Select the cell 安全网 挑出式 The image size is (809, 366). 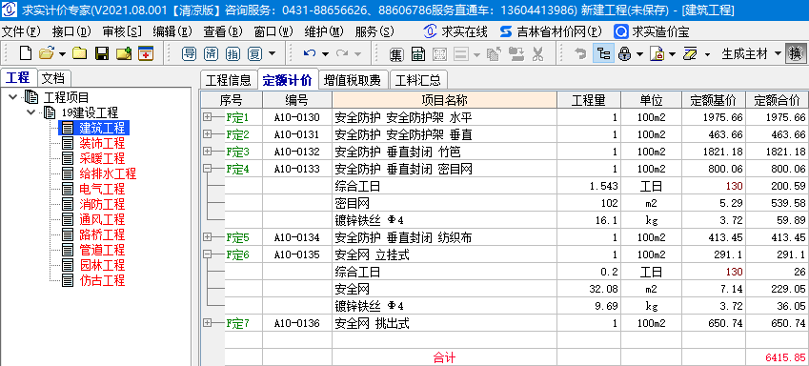[x=444, y=324]
